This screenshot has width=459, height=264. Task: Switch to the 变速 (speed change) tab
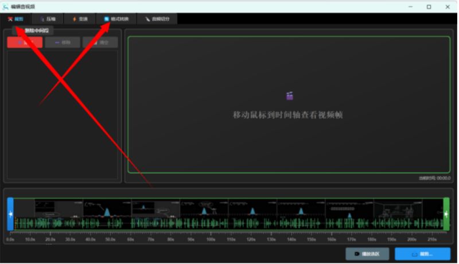coord(80,19)
